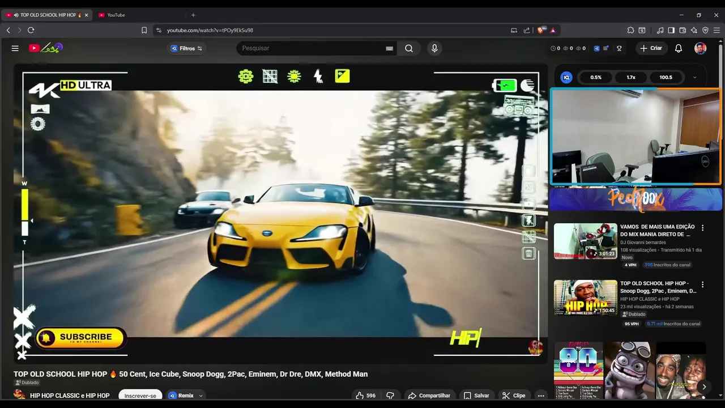Screen dimensions: 725x408
Task: Reload the page with the refresh icon
Action: pos(31,30)
